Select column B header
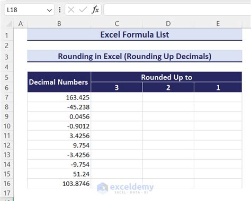 59,24
